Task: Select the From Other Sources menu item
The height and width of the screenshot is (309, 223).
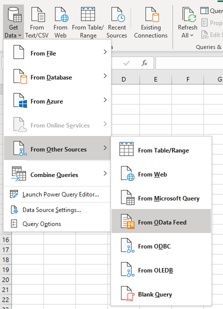Action: click(x=57, y=148)
